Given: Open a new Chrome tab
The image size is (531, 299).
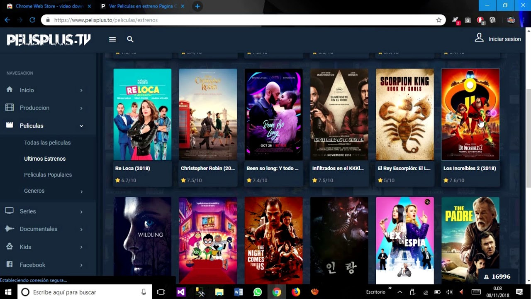Looking at the screenshot, I should 197,6.
